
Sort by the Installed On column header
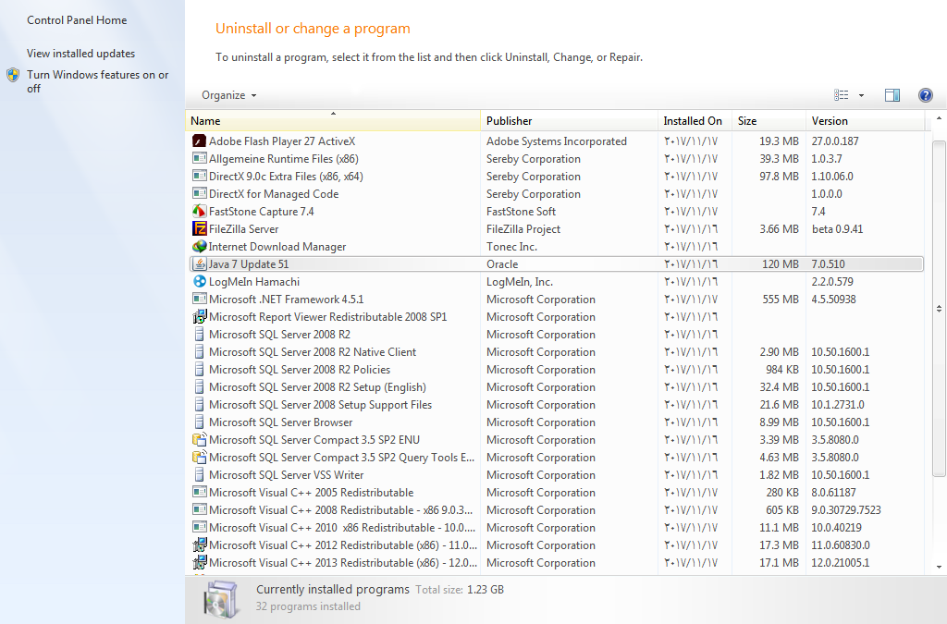tap(695, 121)
